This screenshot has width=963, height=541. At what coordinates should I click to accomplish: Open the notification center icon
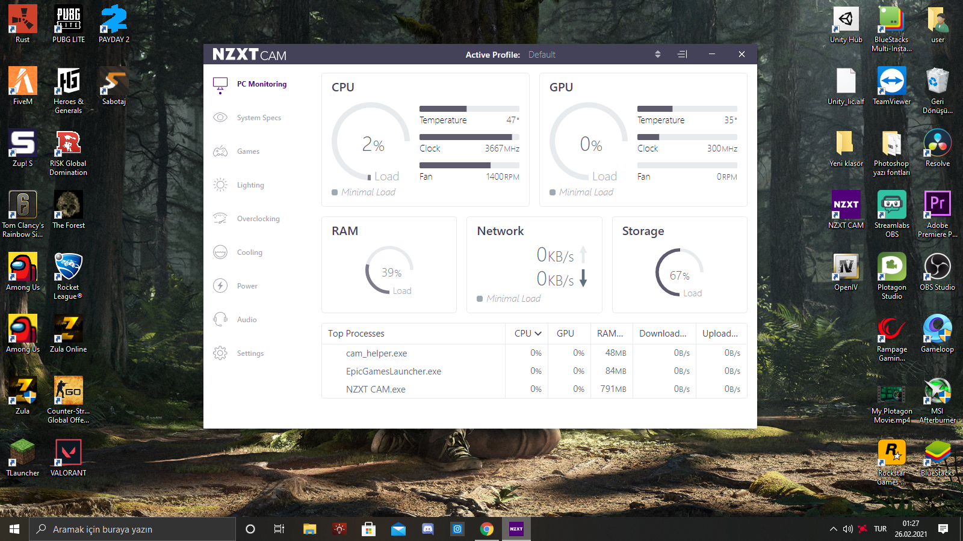pyautogui.click(x=943, y=529)
